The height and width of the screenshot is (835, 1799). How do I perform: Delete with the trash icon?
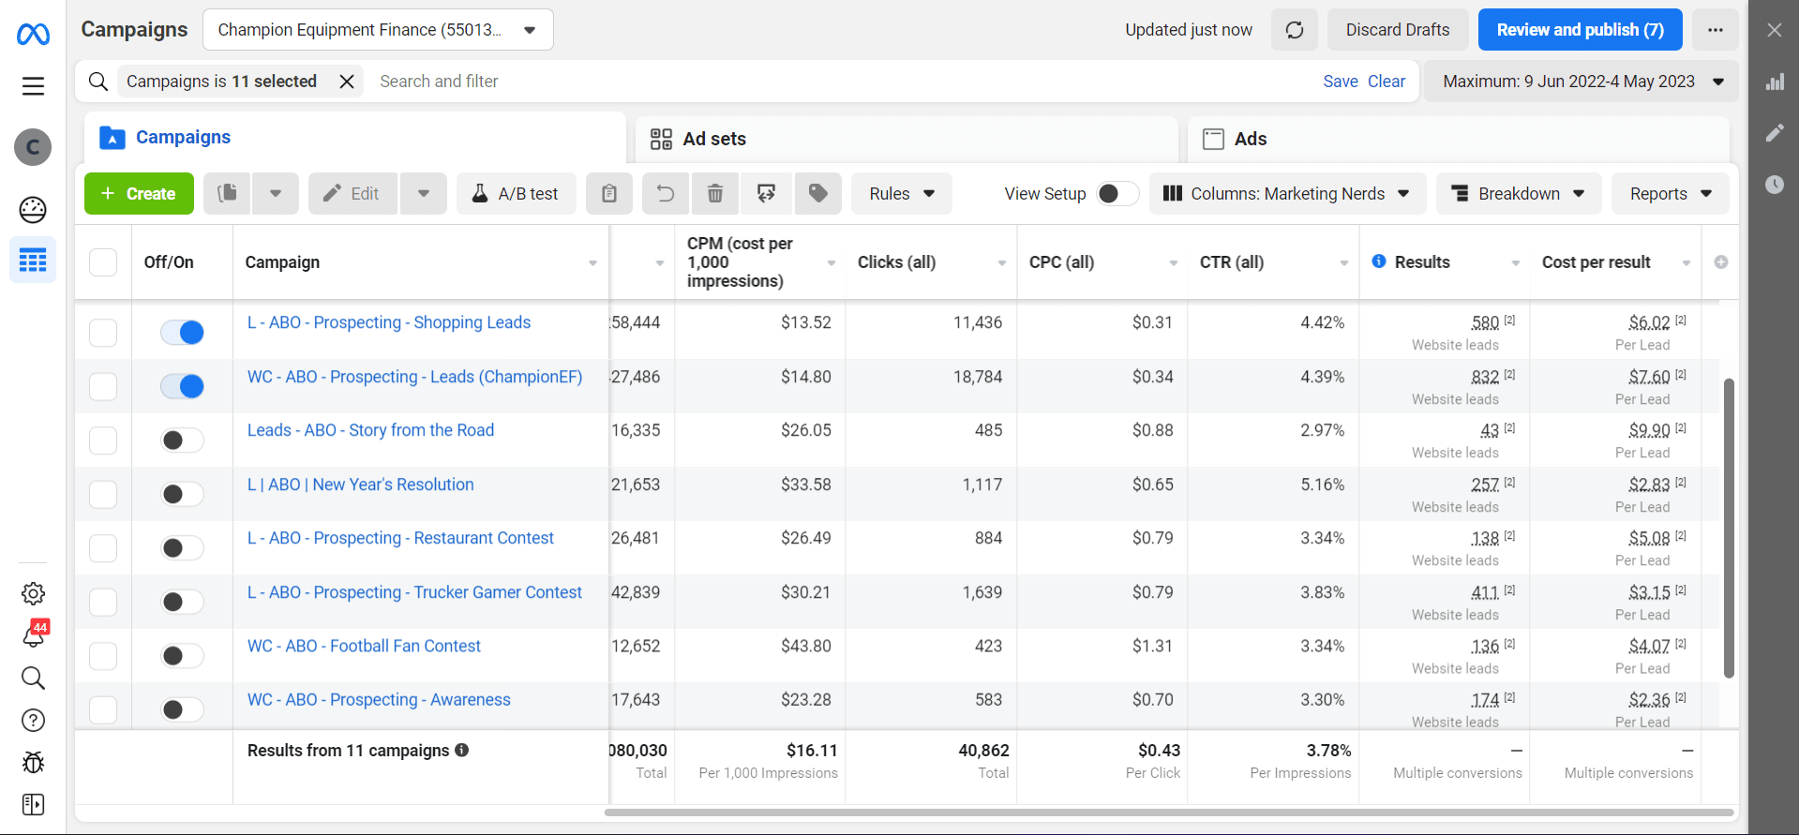pyautogui.click(x=715, y=193)
